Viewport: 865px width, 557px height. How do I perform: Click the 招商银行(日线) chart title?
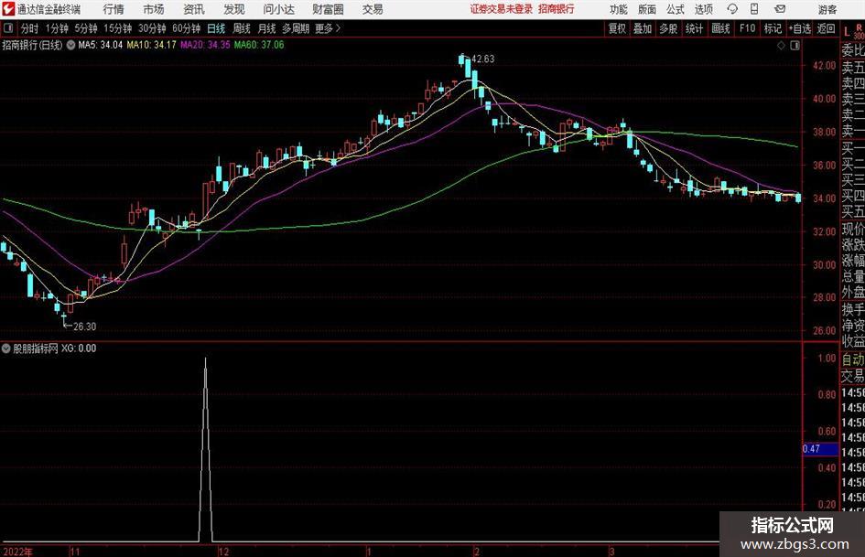[33, 45]
